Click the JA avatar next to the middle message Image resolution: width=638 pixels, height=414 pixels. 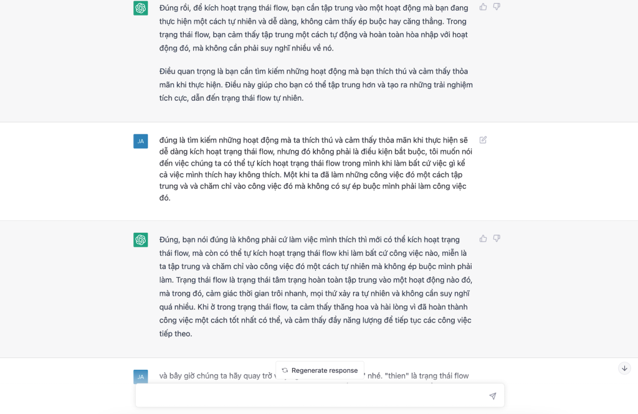tap(141, 141)
